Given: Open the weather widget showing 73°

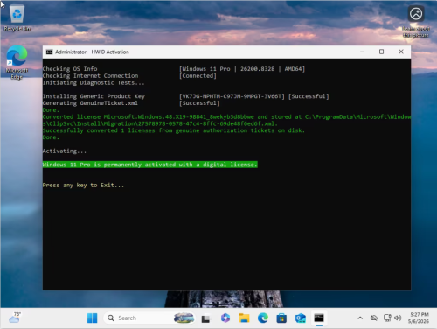Looking at the screenshot, I should (15, 318).
